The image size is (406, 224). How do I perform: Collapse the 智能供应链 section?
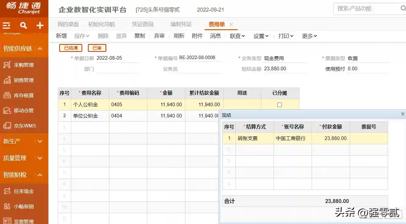pyautogui.click(x=40, y=48)
